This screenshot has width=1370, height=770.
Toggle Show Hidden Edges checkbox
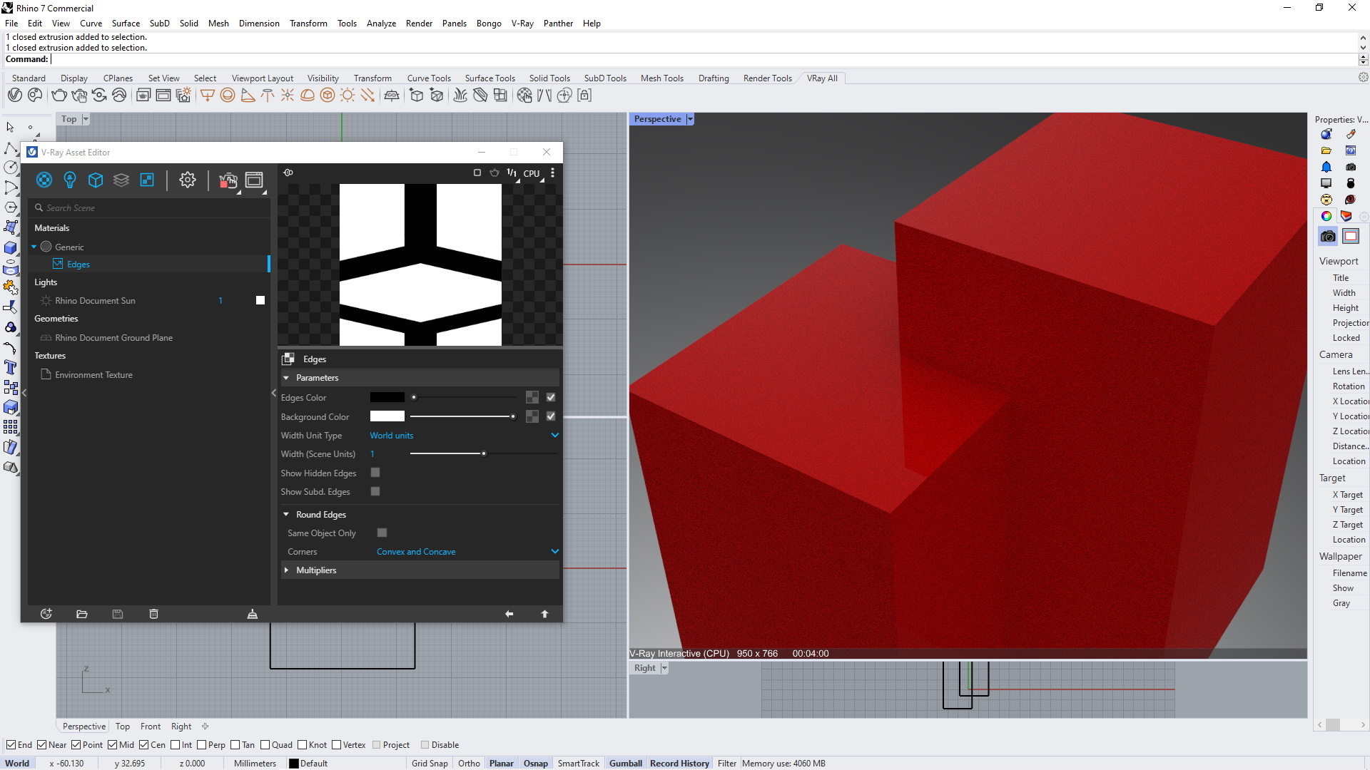point(375,473)
